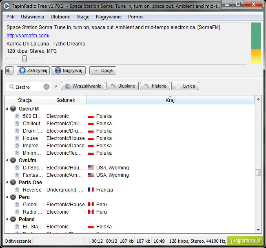Image resolution: width=266 pixels, height=248 pixels.
Task: Click the station icon next to DJ Sec...
Action: tap(17, 168)
